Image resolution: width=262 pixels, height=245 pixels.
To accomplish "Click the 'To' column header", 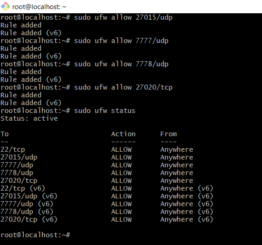I will [x=5, y=134].
